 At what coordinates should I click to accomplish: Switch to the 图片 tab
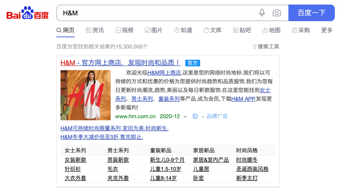pos(154,30)
